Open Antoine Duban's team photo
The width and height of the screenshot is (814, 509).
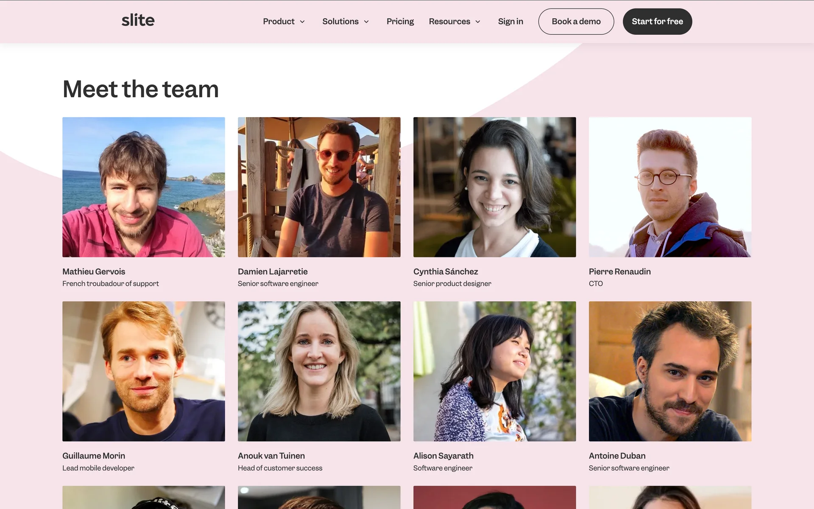[670, 371]
